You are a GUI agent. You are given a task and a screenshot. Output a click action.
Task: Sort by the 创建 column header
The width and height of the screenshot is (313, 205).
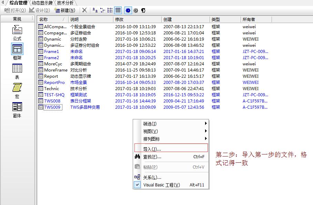click(x=185, y=19)
